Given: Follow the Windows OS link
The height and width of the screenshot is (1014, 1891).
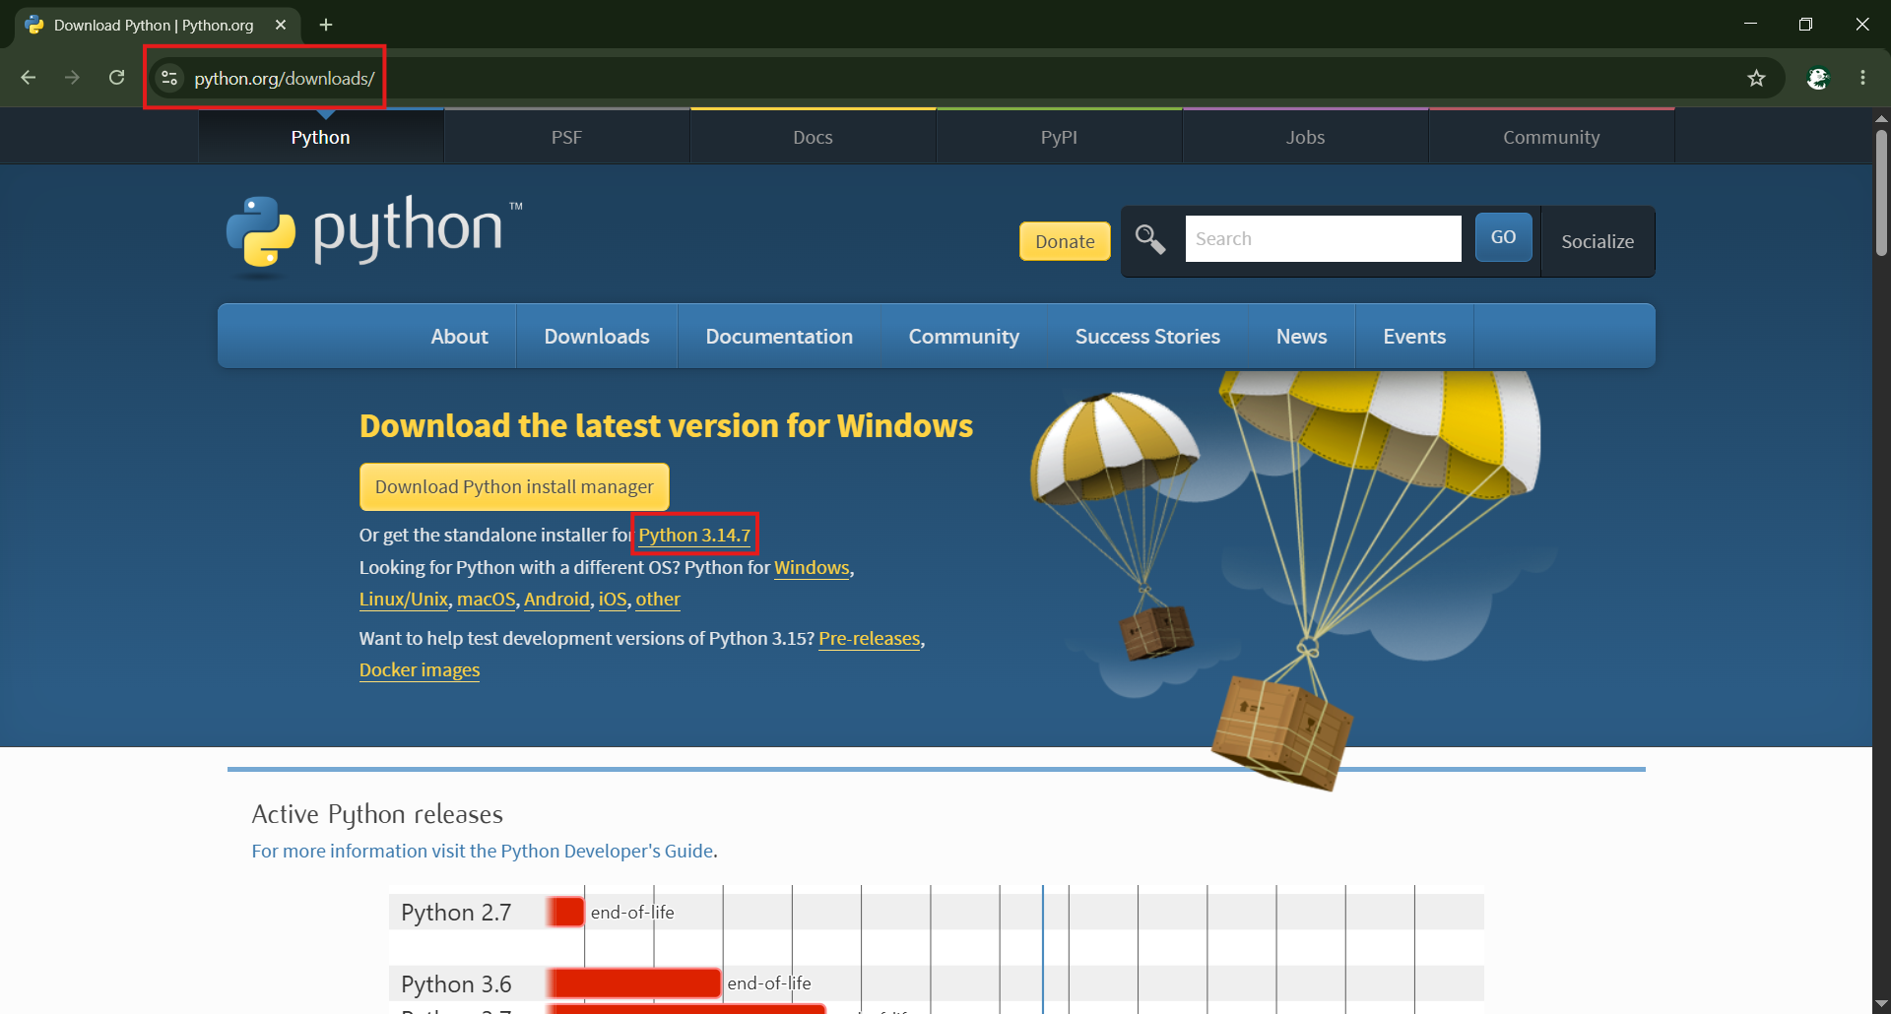Looking at the screenshot, I should 812,567.
